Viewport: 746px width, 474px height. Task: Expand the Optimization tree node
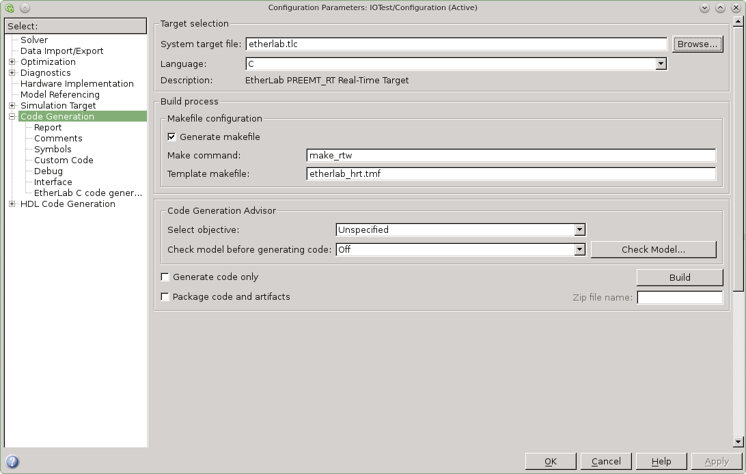(x=12, y=62)
